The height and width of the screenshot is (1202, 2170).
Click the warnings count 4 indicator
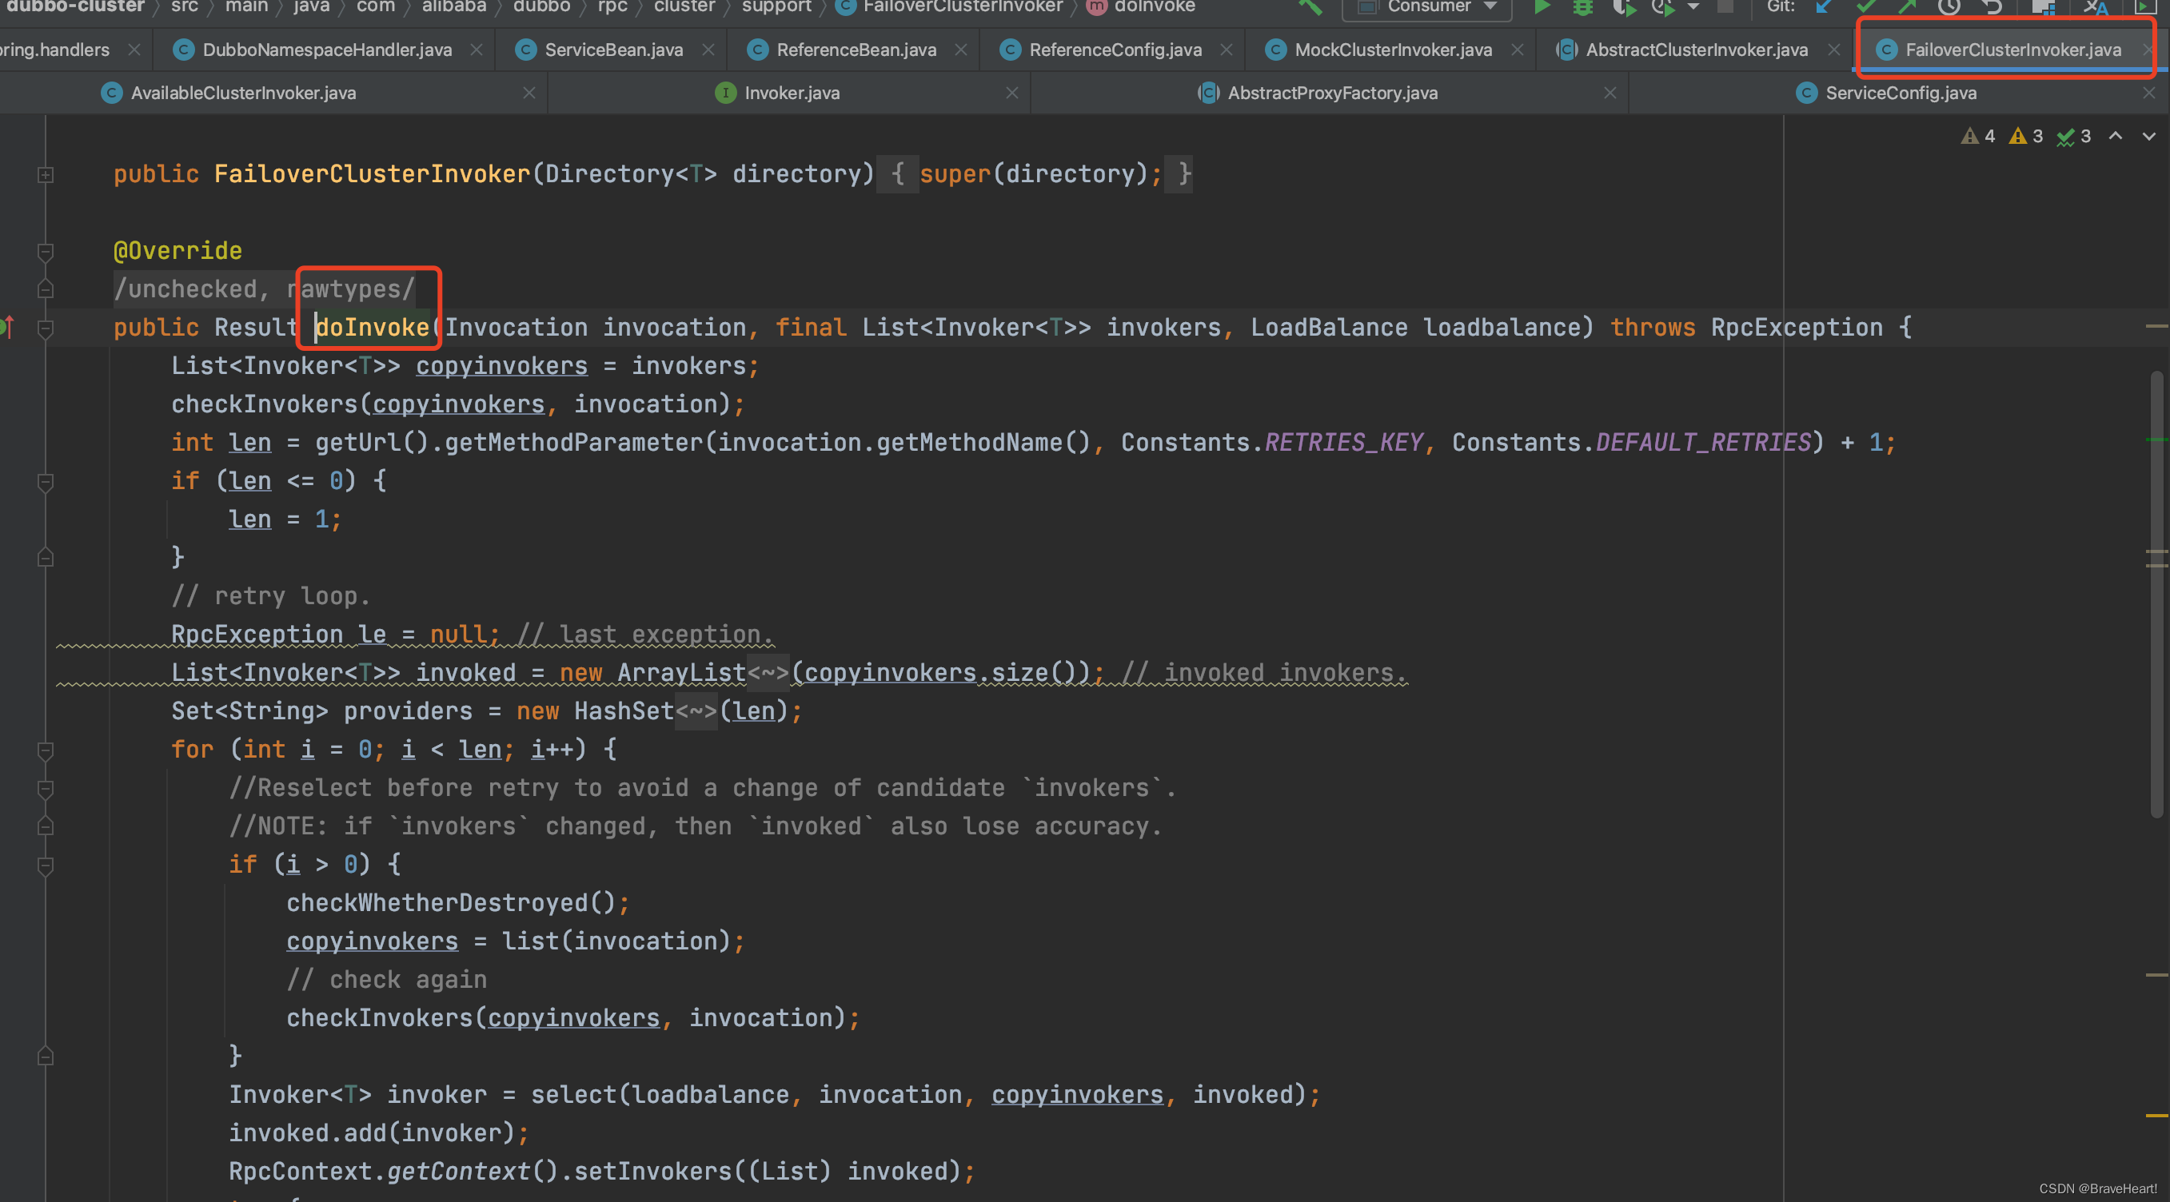click(x=1978, y=137)
